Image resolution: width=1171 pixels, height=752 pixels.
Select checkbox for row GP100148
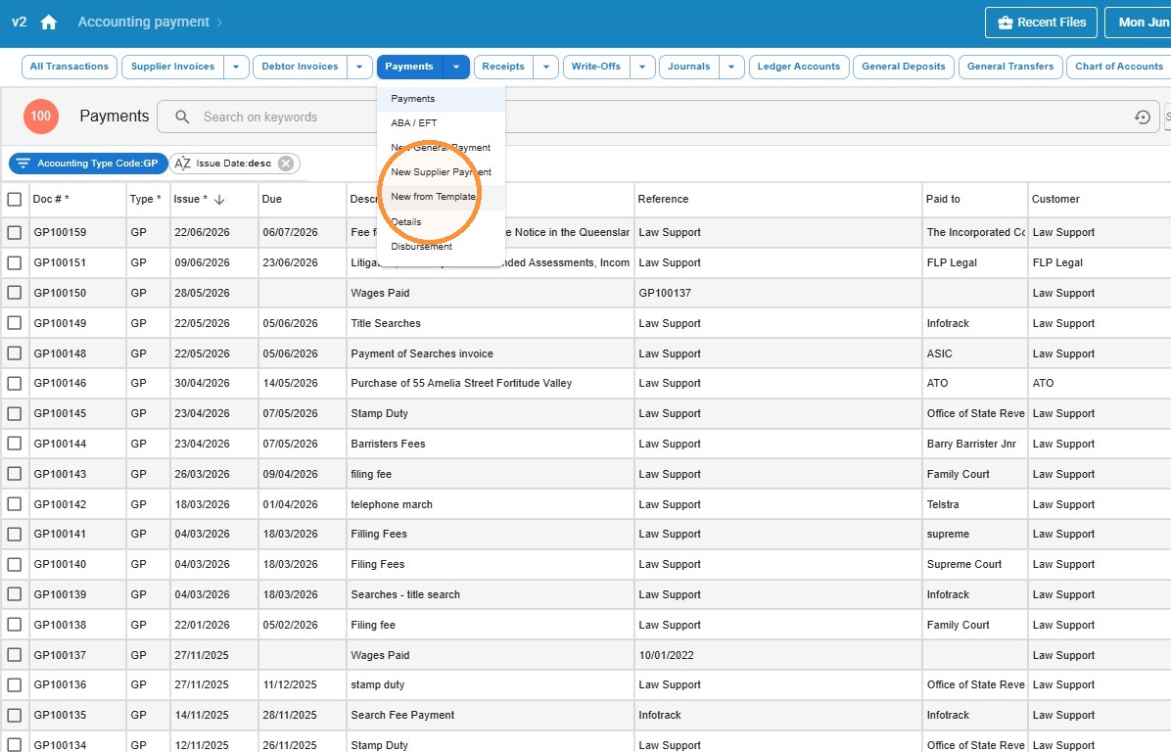point(14,353)
